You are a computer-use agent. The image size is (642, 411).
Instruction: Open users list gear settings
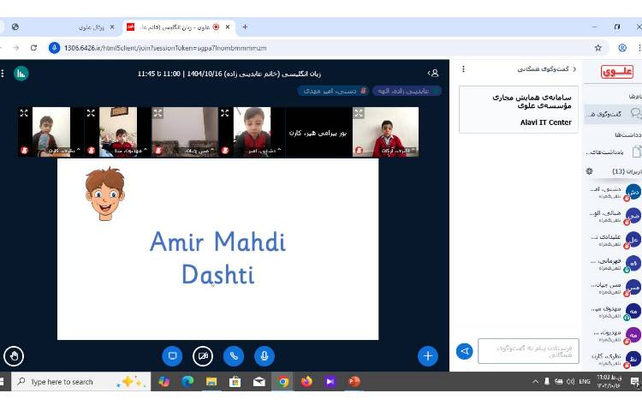[589, 171]
